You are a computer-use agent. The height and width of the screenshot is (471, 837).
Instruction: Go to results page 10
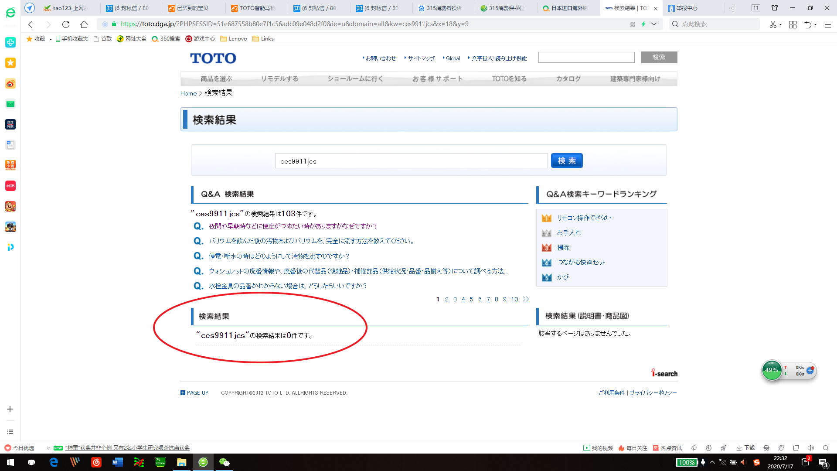point(514,300)
